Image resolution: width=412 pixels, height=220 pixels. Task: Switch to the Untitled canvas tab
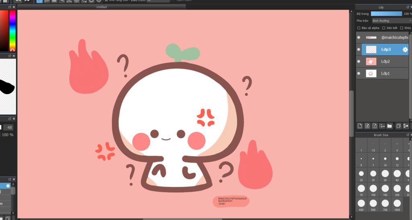101,7
